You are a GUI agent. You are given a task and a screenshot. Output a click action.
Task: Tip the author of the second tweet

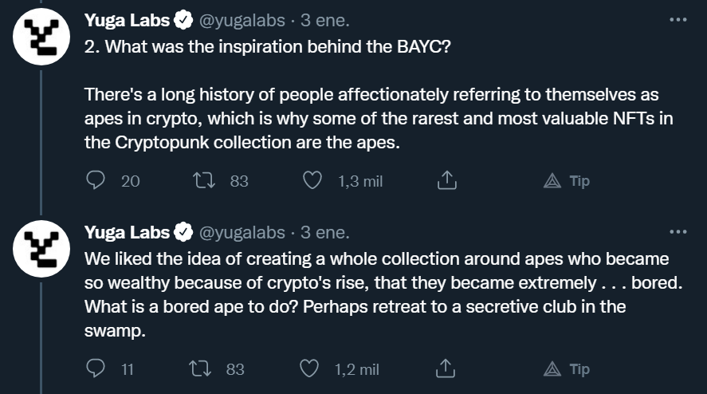pyautogui.click(x=567, y=369)
